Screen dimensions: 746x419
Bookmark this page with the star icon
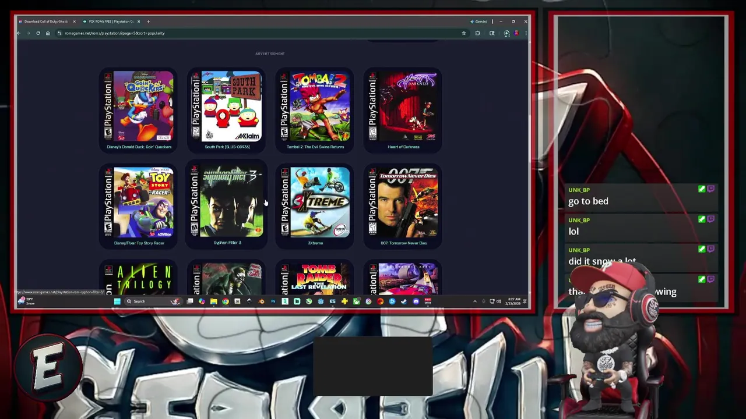463,33
